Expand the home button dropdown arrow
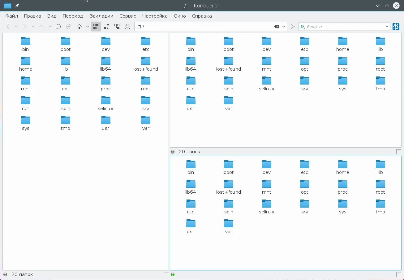Viewport: 404px width, 280px height. (x=88, y=27)
